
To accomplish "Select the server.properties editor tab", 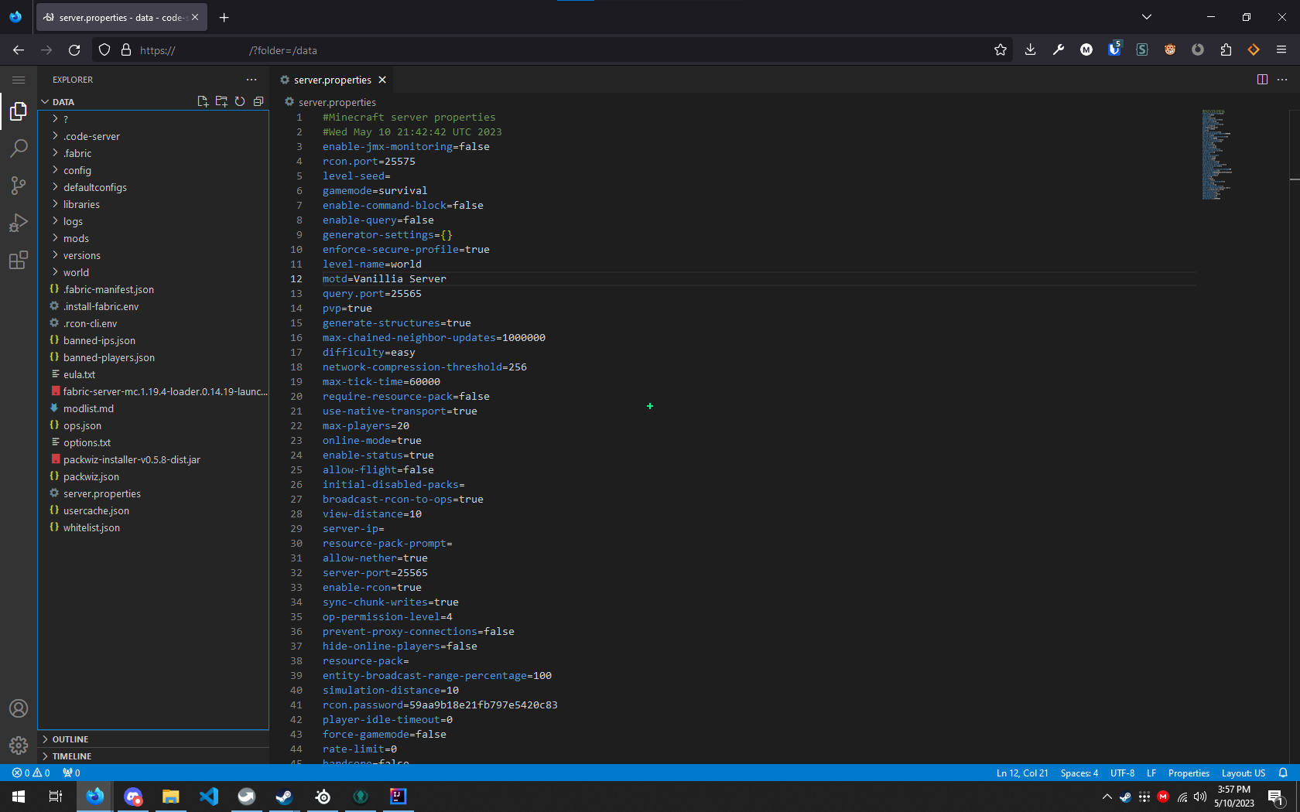I will point(332,80).
